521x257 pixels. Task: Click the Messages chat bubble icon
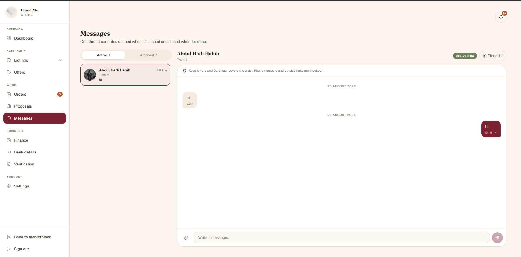[9, 118]
